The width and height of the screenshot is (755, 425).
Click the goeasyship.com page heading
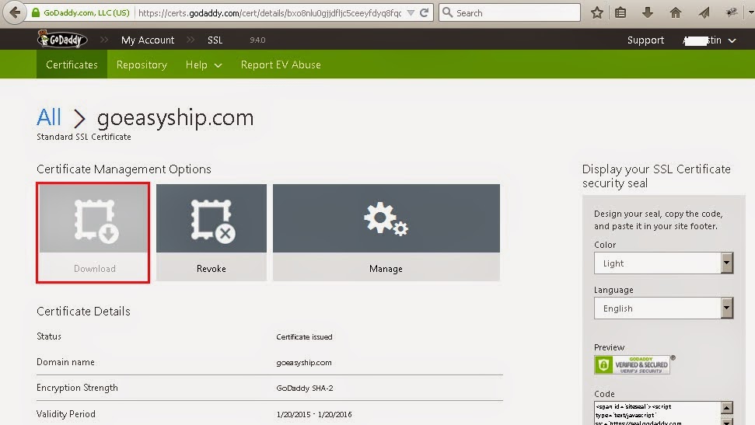tap(175, 118)
